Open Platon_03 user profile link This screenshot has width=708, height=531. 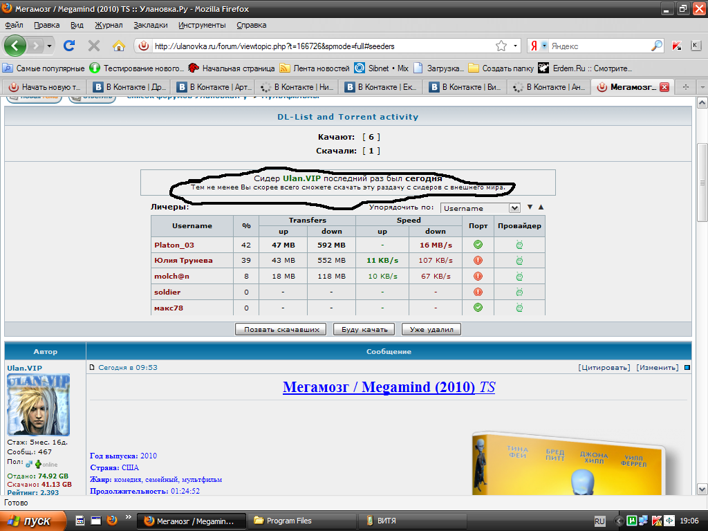tap(174, 245)
